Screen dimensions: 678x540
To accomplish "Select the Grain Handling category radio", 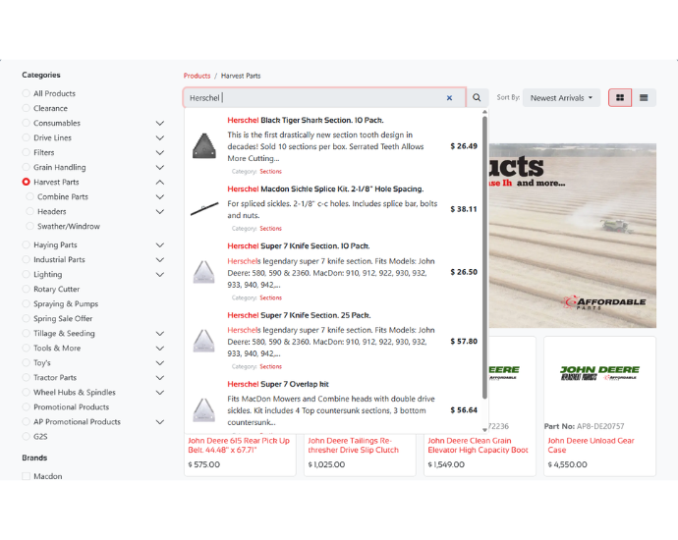I will 26,167.
